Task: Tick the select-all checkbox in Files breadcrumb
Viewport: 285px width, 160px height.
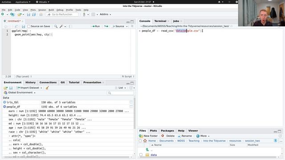Action: point(140,141)
